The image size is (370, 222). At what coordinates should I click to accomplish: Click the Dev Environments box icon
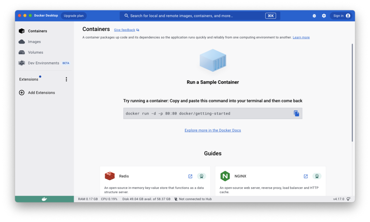tap(22, 63)
